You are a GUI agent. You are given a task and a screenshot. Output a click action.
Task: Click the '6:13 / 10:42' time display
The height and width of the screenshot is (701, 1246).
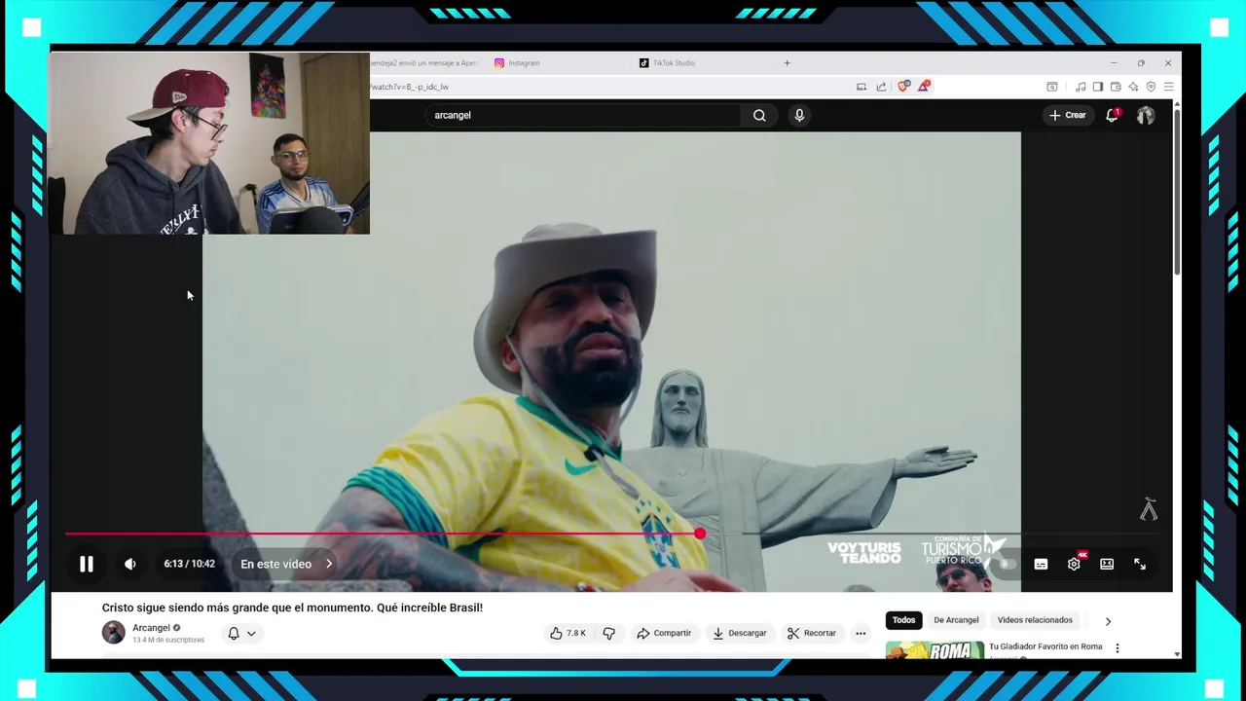pyautogui.click(x=189, y=564)
